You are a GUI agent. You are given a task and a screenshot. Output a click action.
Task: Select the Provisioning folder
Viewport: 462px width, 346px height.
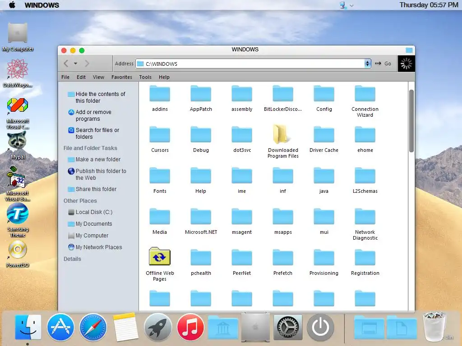click(324, 262)
